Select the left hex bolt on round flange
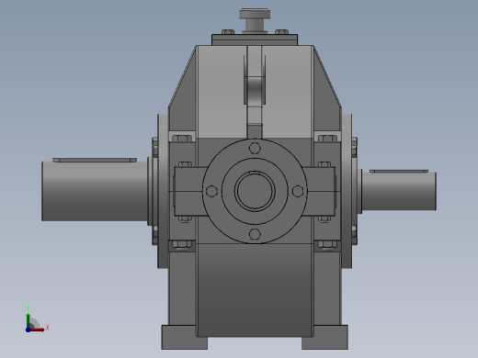This screenshot has height=358, width=478. (x=211, y=191)
